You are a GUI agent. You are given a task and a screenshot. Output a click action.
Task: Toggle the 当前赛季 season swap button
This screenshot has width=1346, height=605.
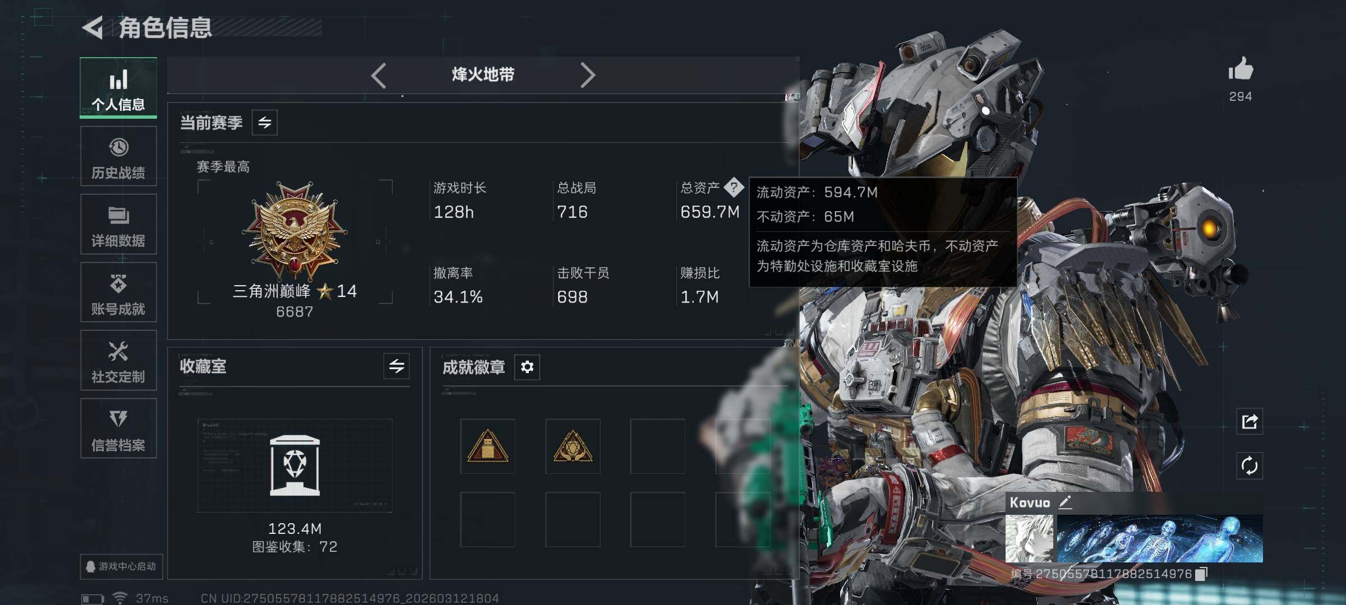(x=265, y=122)
